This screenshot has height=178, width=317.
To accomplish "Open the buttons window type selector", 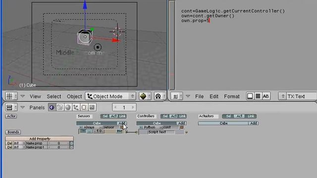I will pos(11,107).
